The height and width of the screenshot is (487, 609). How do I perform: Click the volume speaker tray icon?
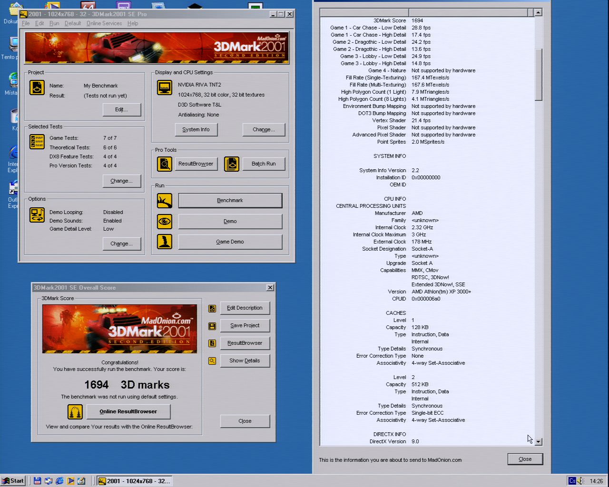581,481
